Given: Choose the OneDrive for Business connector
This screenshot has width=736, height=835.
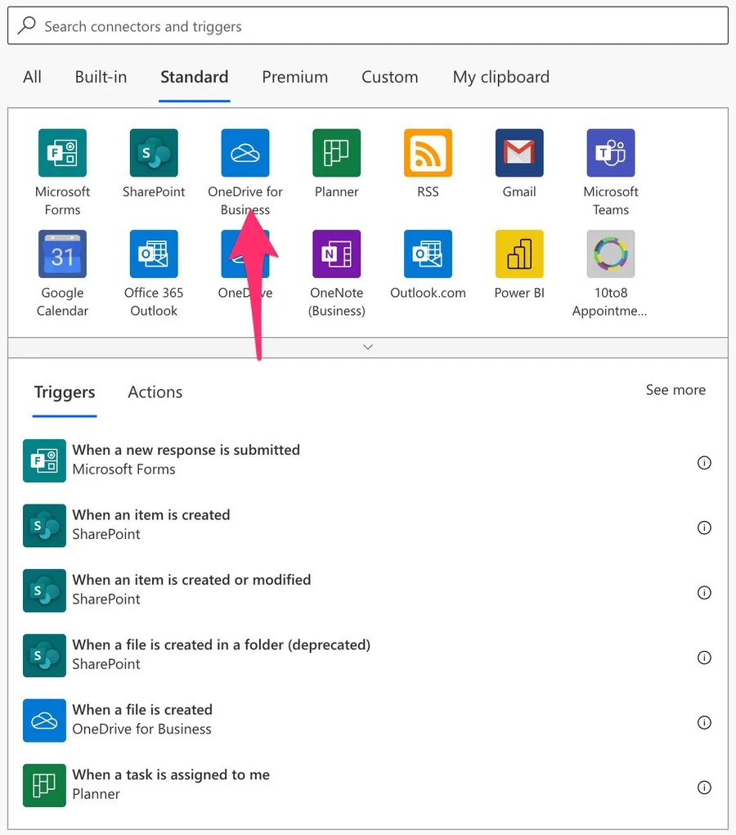Looking at the screenshot, I should click(245, 153).
